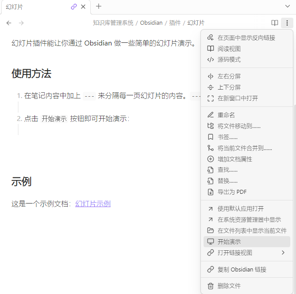Select 查找…… menu entry
The image size is (296, 294).
[247, 170]
